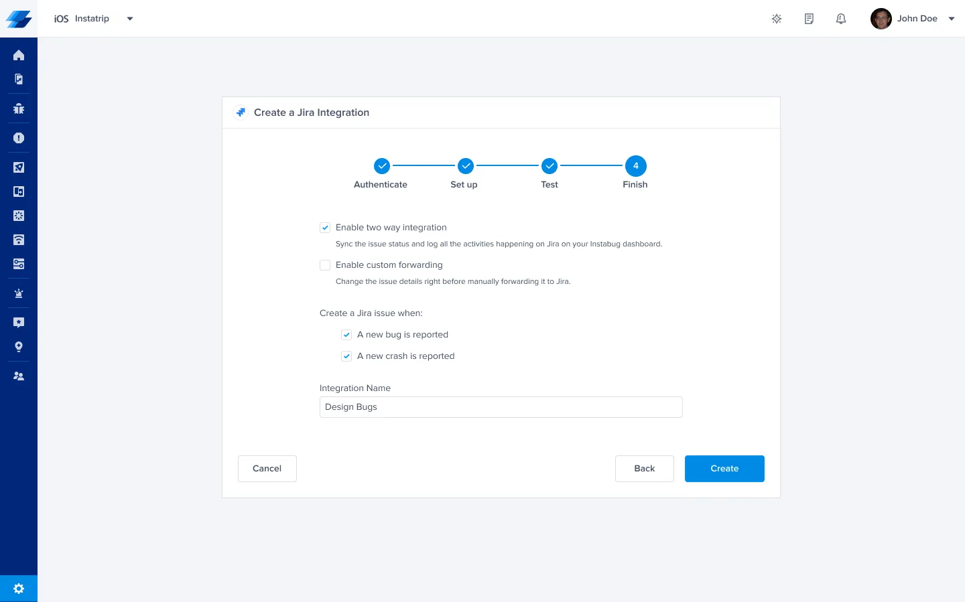This screenshot has width=965, height=602.
Task: Select the Finish step number 4
Action: click(x=635, y=165)
